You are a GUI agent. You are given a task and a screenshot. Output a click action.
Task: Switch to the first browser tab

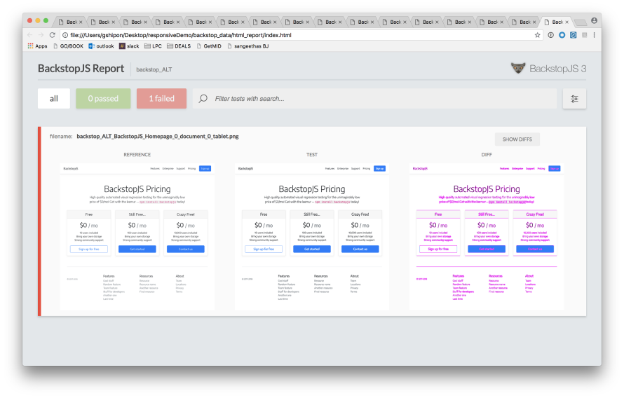70,22
